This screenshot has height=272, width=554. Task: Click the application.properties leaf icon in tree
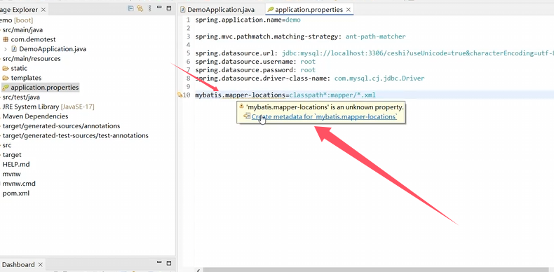pos(6,87)
